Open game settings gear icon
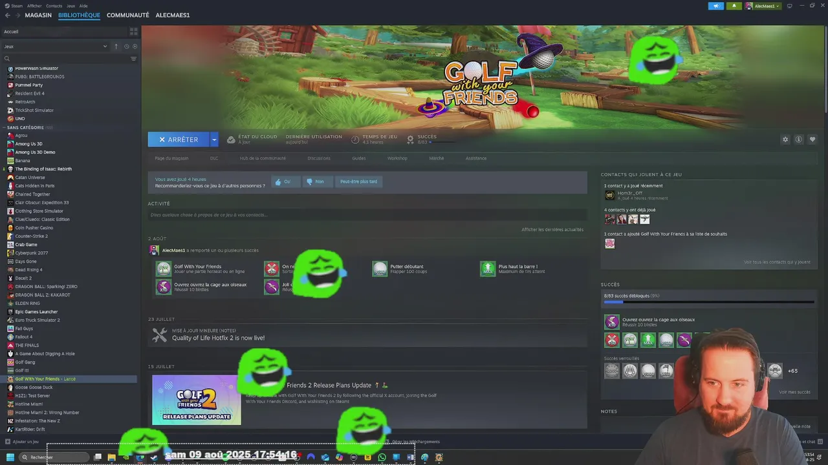 coord(785,139)
